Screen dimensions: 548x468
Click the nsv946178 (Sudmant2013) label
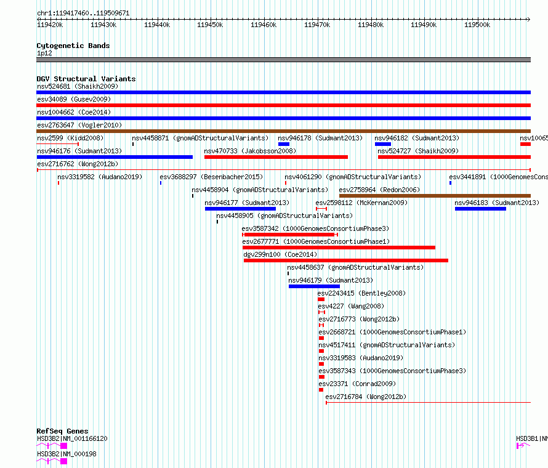point(320,138)
